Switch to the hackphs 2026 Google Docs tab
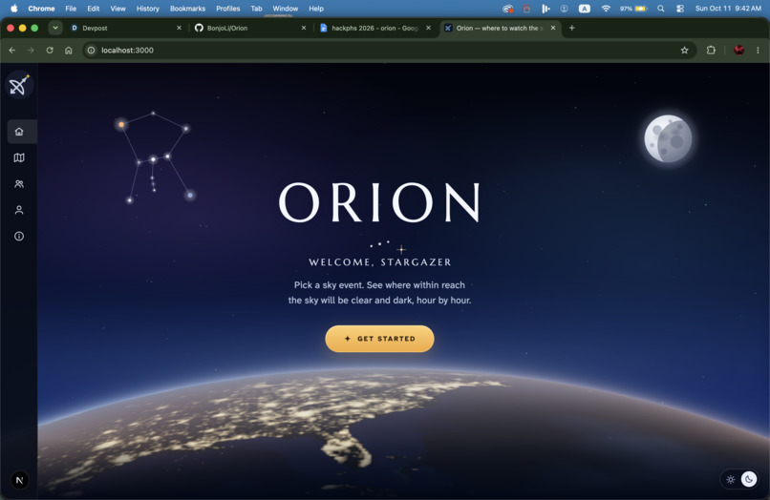Viewport: 770px width, 500px height. (x=375, y=28)
